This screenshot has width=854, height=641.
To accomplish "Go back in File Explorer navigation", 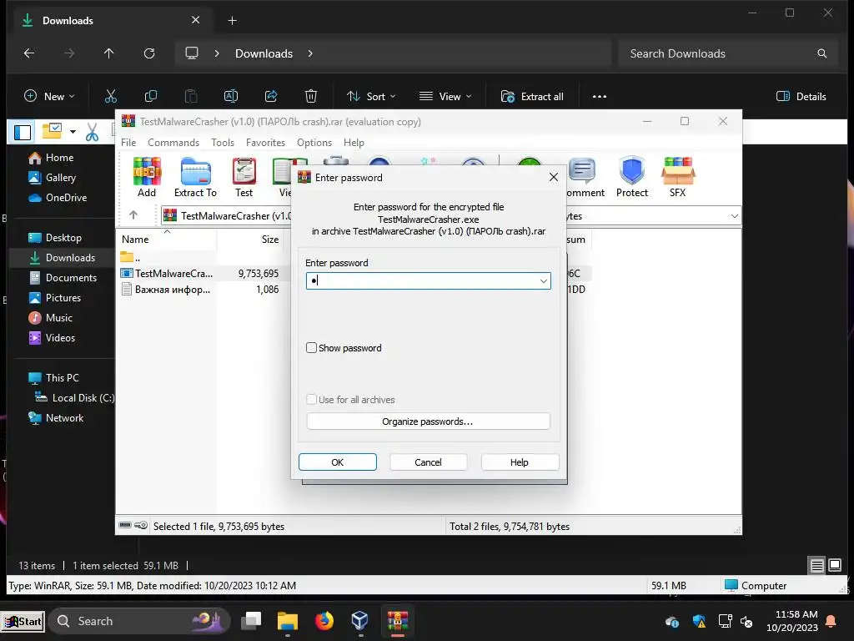I will pyautogui.click(x=29, y=53).
